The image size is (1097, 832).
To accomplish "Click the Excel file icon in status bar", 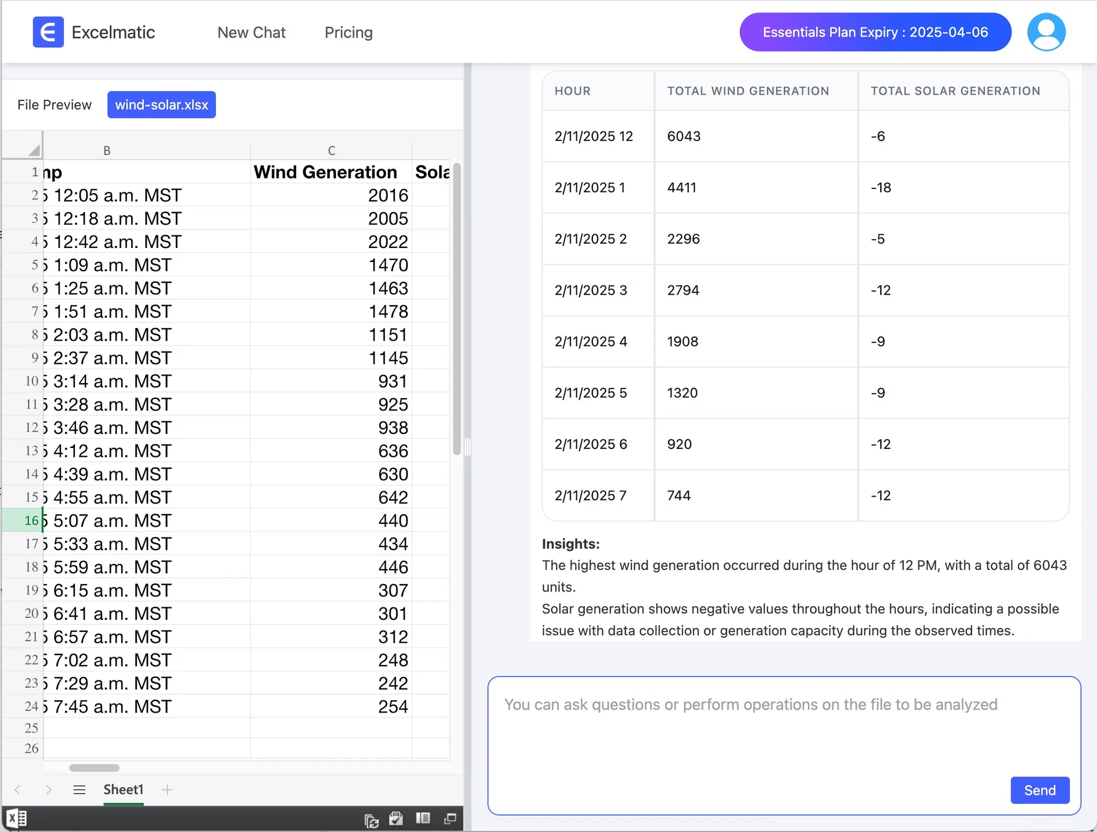I will coord(16,818).
